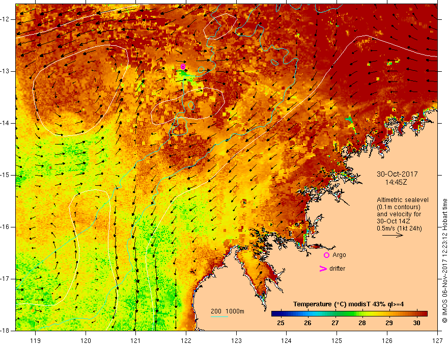This screenshot has width=448, height=346.
Task: Click the magenta drifter arrowhead symbol in the legend
Action: [323, 269]
